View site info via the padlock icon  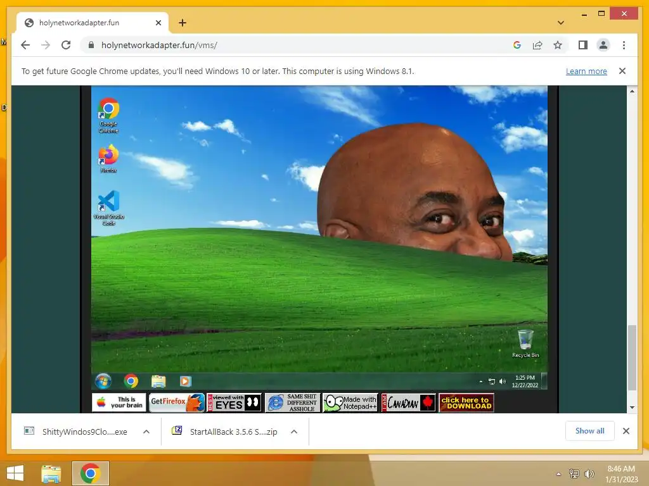point(91,45)
